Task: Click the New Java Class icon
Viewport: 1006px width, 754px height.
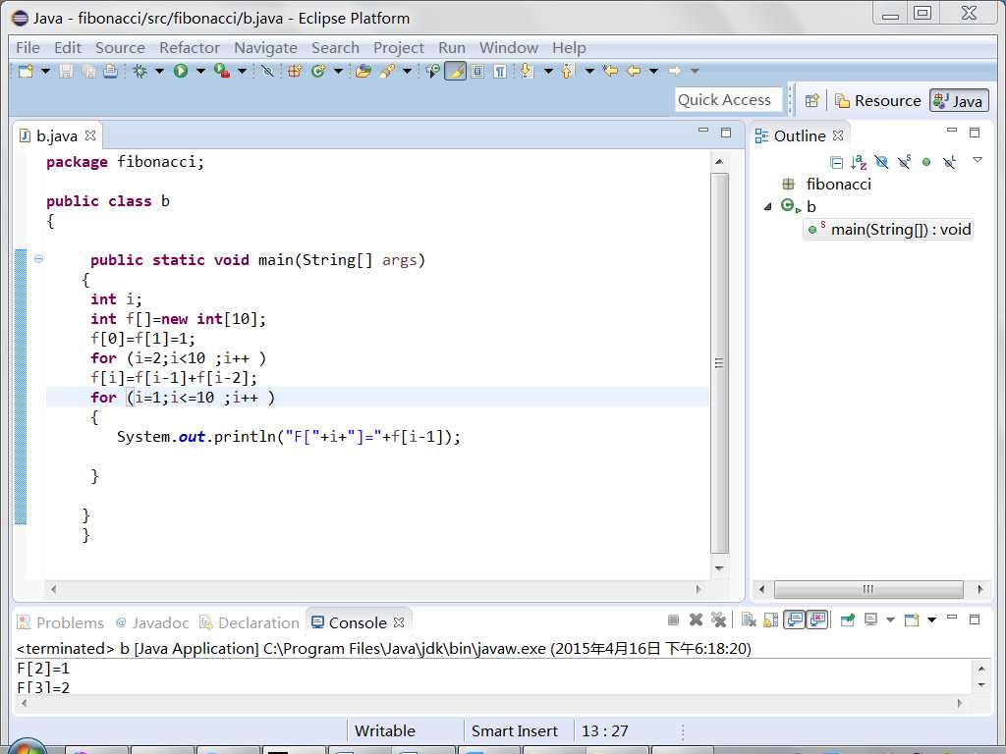Action: tap(317, 71)
